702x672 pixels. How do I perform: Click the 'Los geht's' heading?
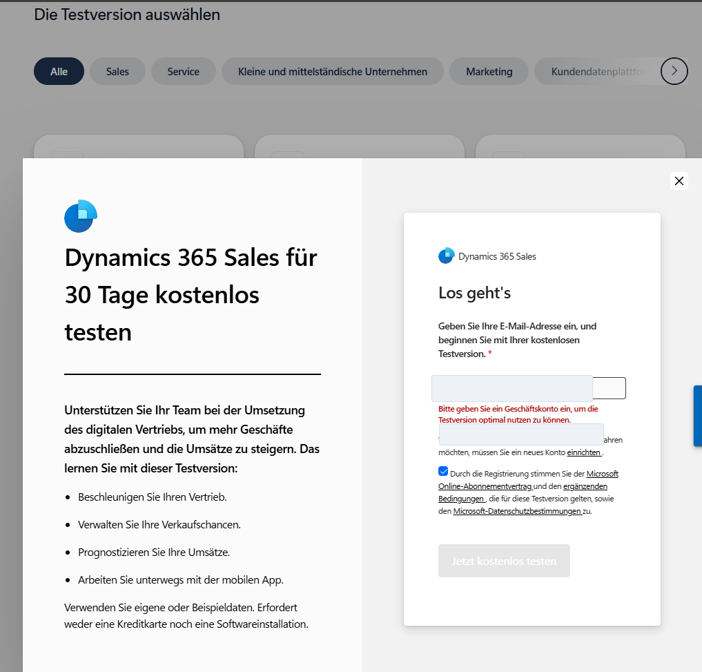[475, 293]
